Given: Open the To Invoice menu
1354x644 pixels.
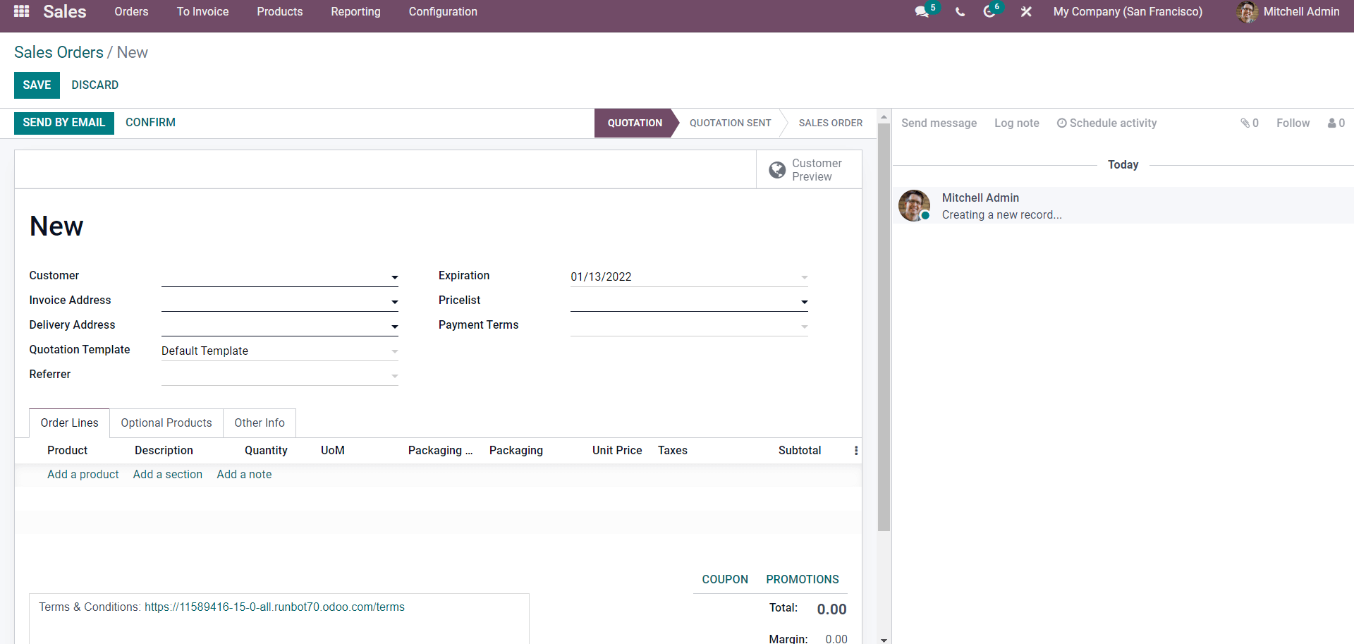Looking at the screenshot, I should point(202,12).
